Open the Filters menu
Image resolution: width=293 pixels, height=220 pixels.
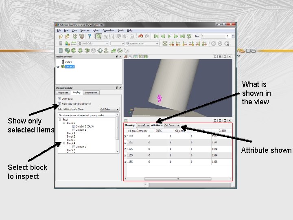click(x=96, y=30)
